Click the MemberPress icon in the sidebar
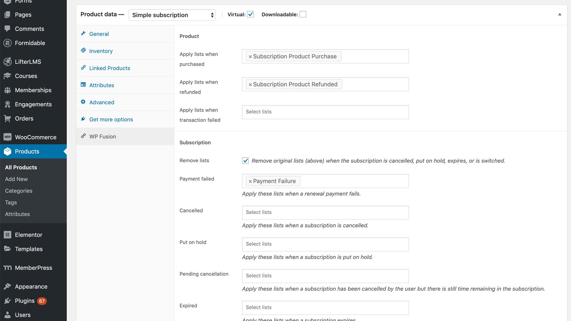The height and width of the screenshot is (321, 571). pyautogui.click(x=7, y=267)
